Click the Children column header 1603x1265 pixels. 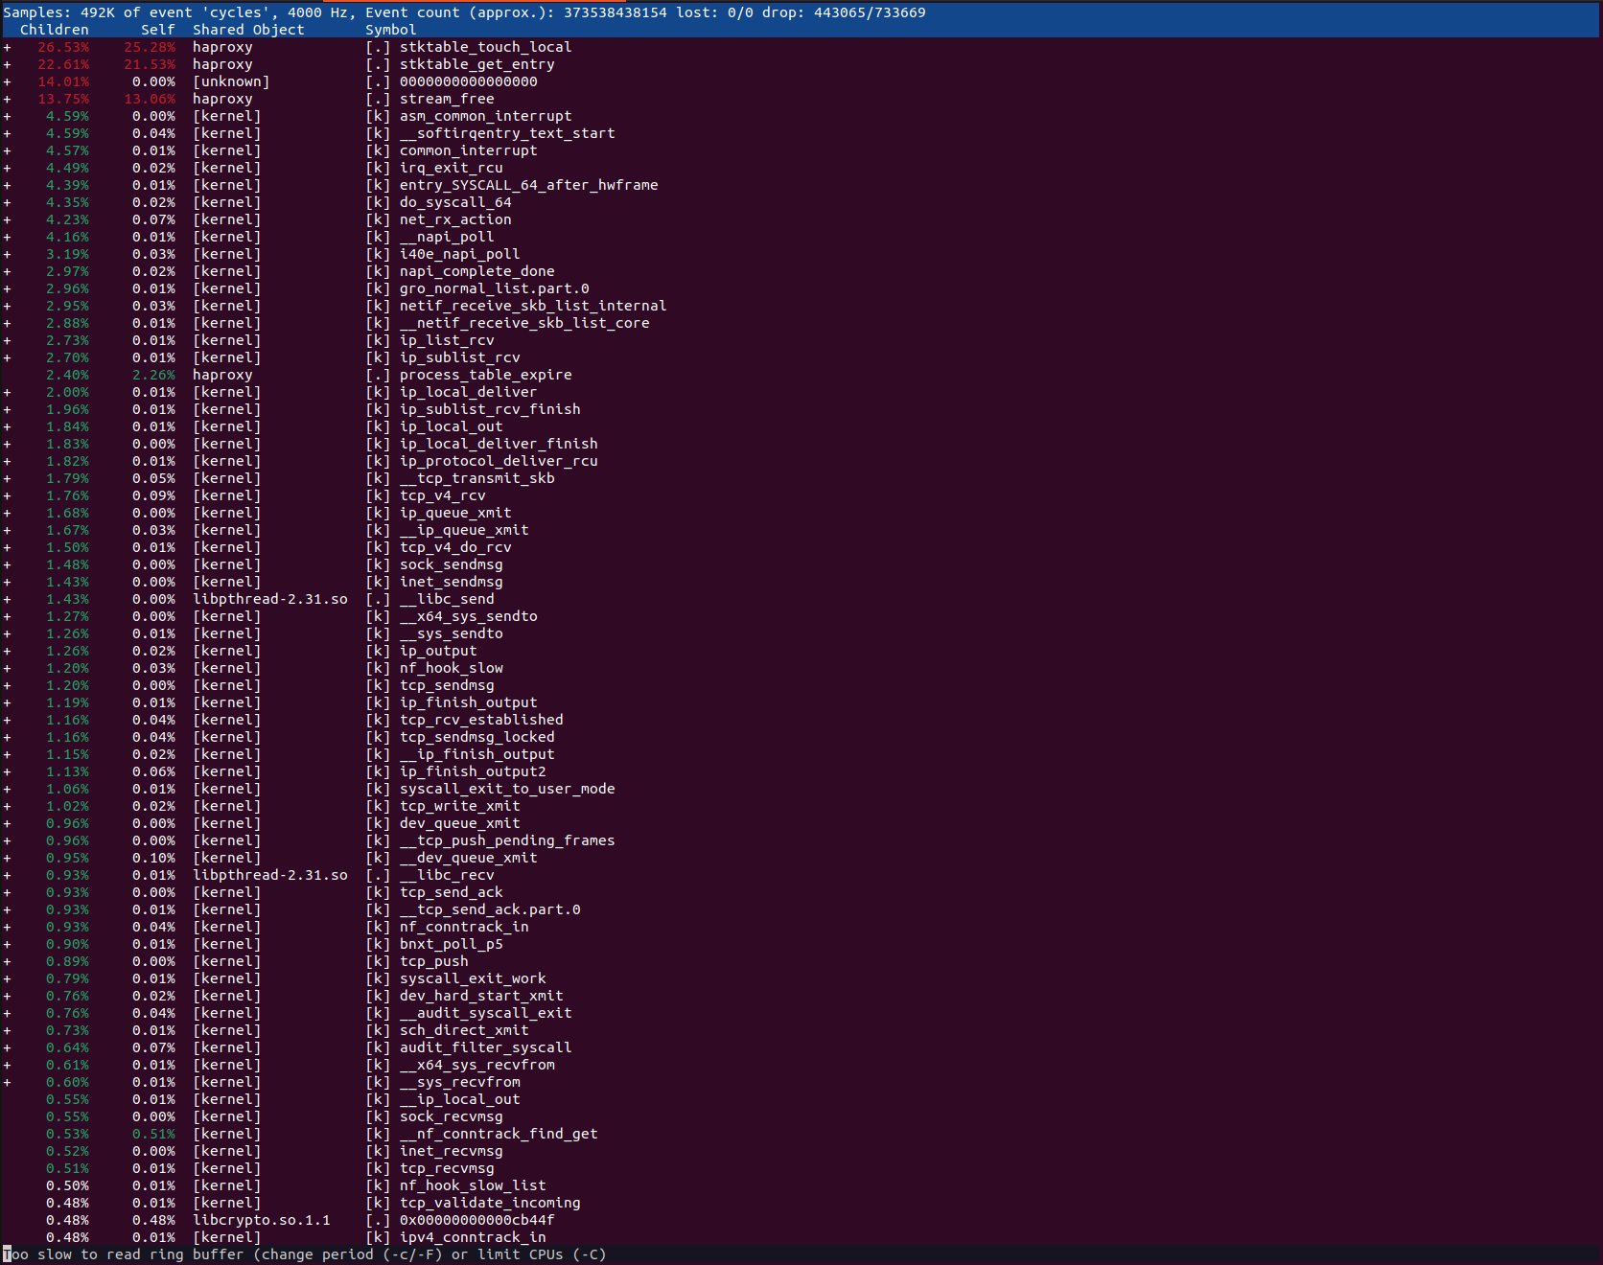point(55,29)
